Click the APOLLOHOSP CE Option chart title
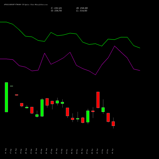159x159 pixels. [x=26, y=4]
